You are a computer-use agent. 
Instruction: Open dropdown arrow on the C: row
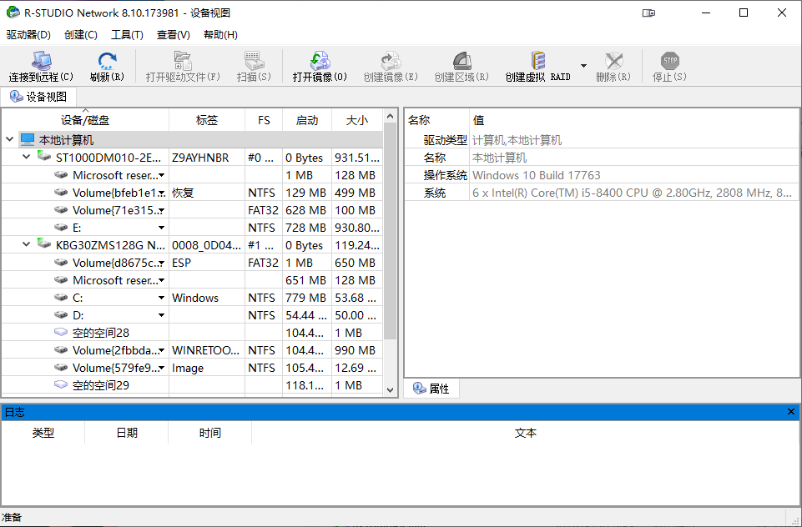pos(162,298)
